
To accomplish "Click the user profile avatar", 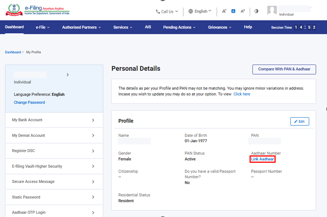I will coord(272,10).
